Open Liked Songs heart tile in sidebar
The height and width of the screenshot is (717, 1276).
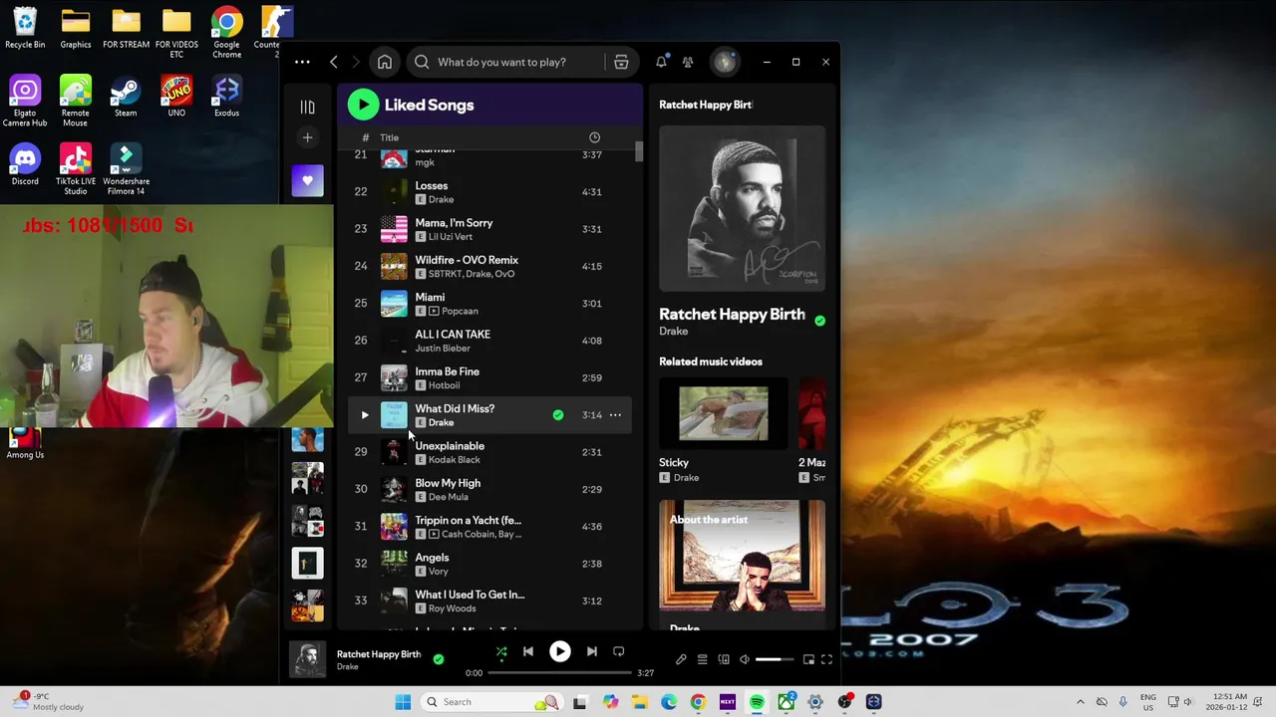coord(308,180)
